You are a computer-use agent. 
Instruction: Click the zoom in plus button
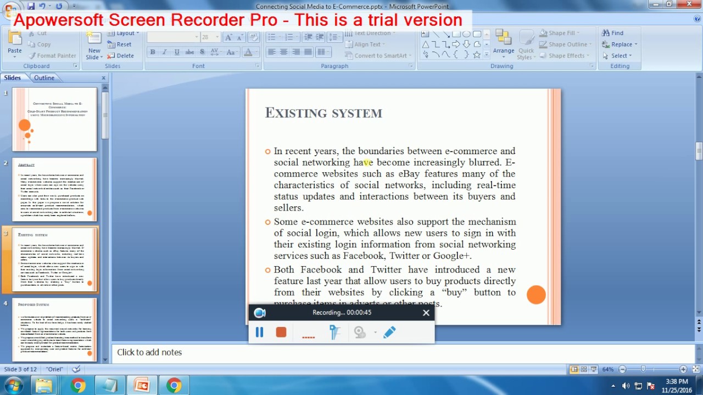pyautogui.click(x=683, y=369)
